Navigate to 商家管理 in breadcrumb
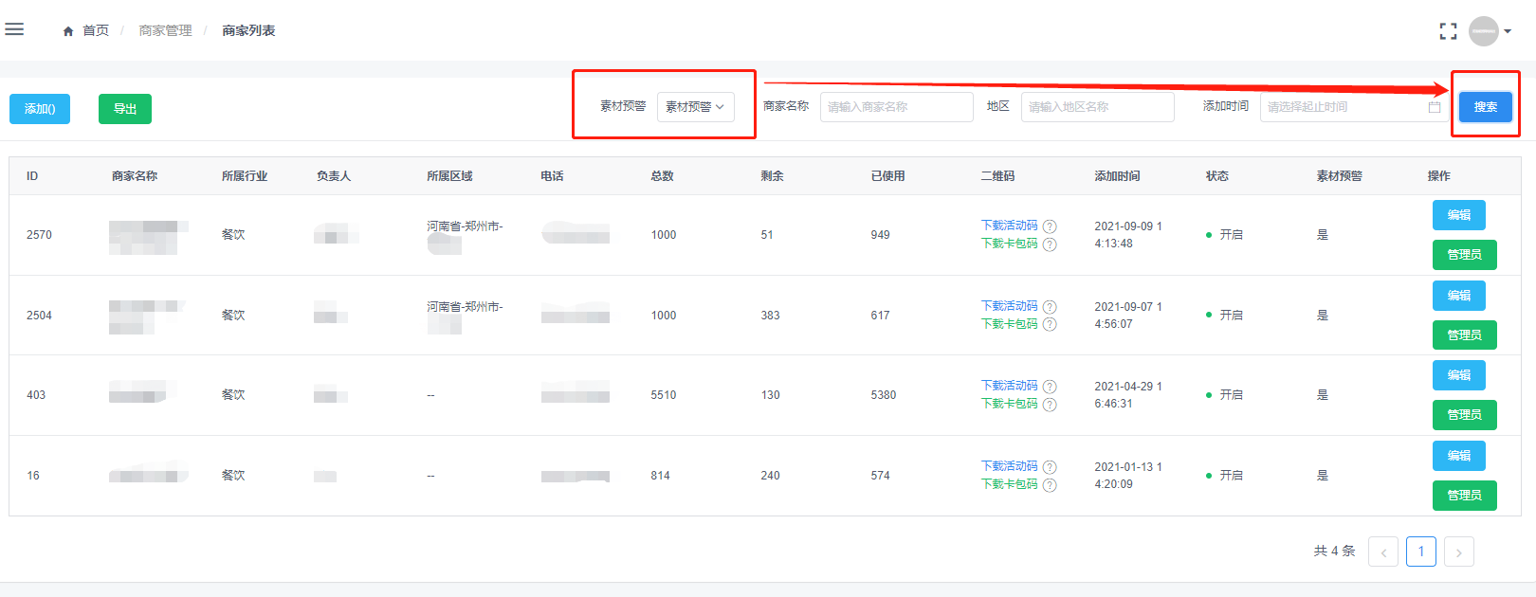1536x597 pixels. [x=165, y=31]
